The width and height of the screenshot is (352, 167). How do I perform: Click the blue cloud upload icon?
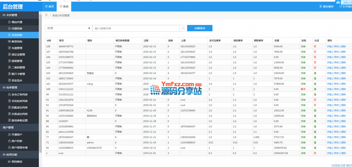click(338, 2)
